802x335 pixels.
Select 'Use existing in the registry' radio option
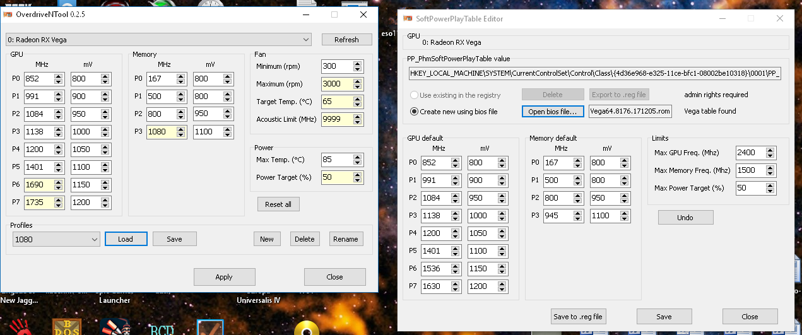click(x=456, y=95)
